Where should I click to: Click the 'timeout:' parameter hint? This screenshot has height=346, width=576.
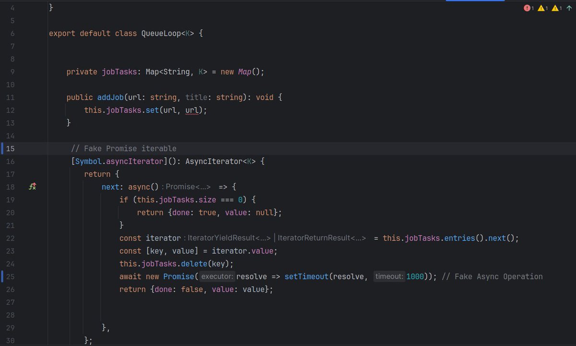[x=389, y=276]
